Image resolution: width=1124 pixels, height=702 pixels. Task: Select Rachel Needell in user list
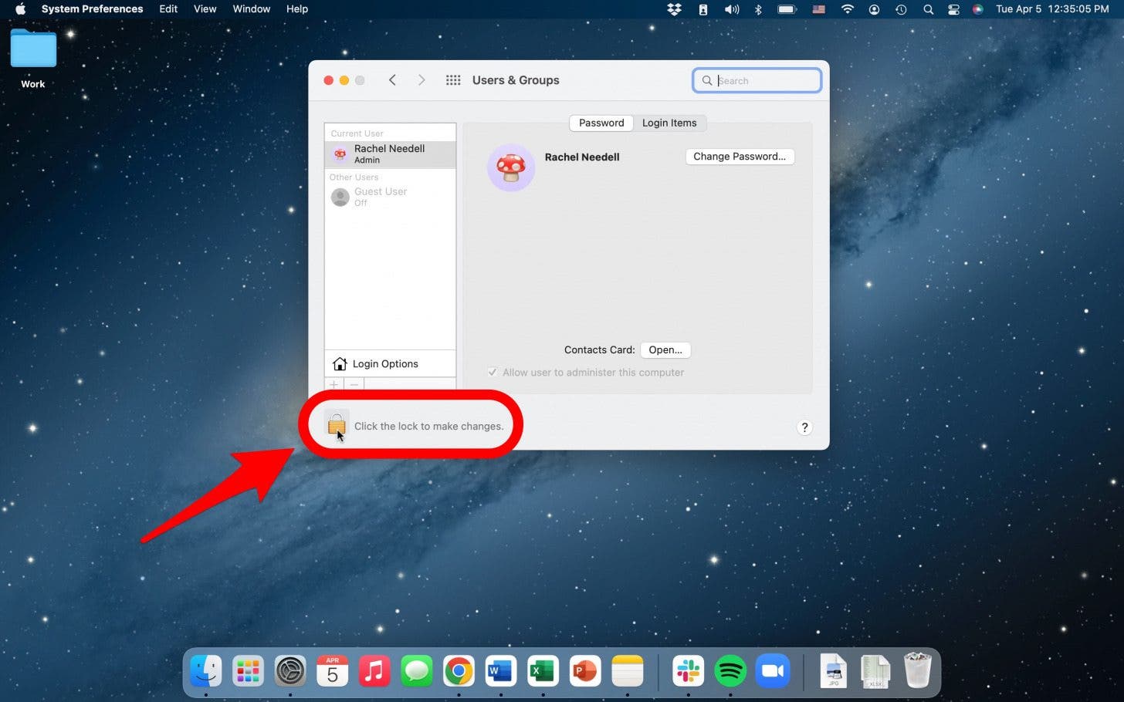click(390, 154)
